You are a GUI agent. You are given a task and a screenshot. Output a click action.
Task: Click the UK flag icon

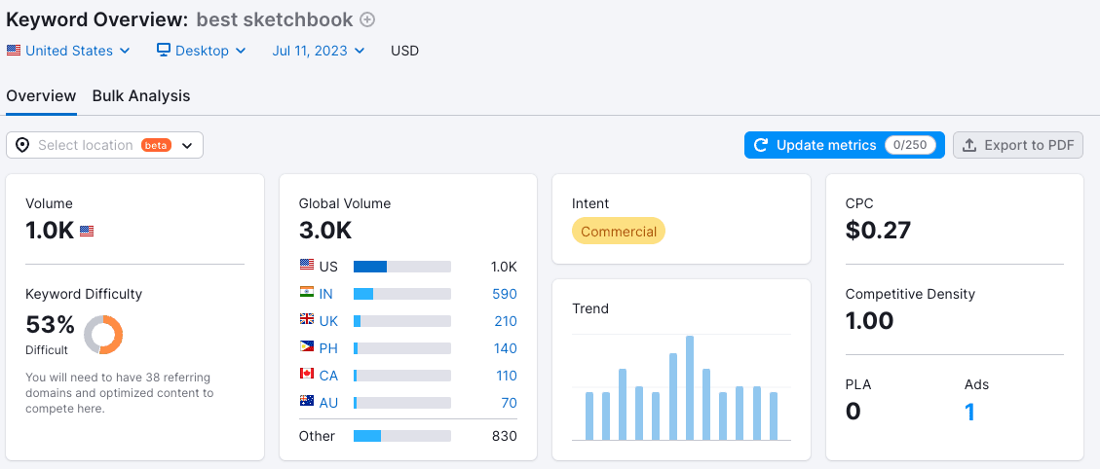tap(307, 321)
